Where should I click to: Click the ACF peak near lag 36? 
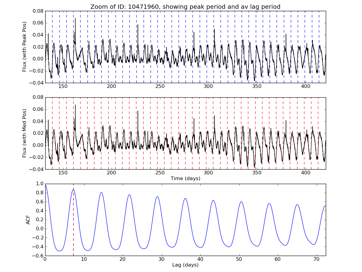[x=185, y=199]
